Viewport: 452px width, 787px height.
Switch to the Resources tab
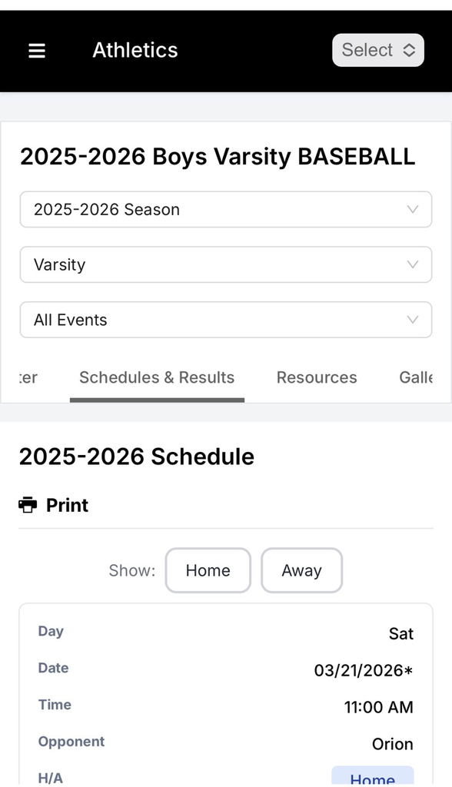[316, 377]
